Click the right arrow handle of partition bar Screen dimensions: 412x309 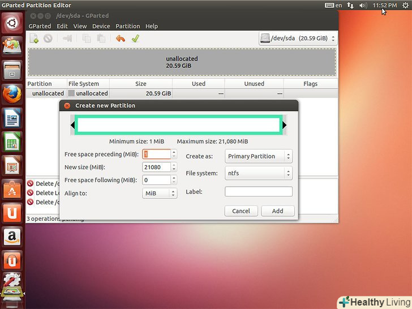click(x=285, y=125)
